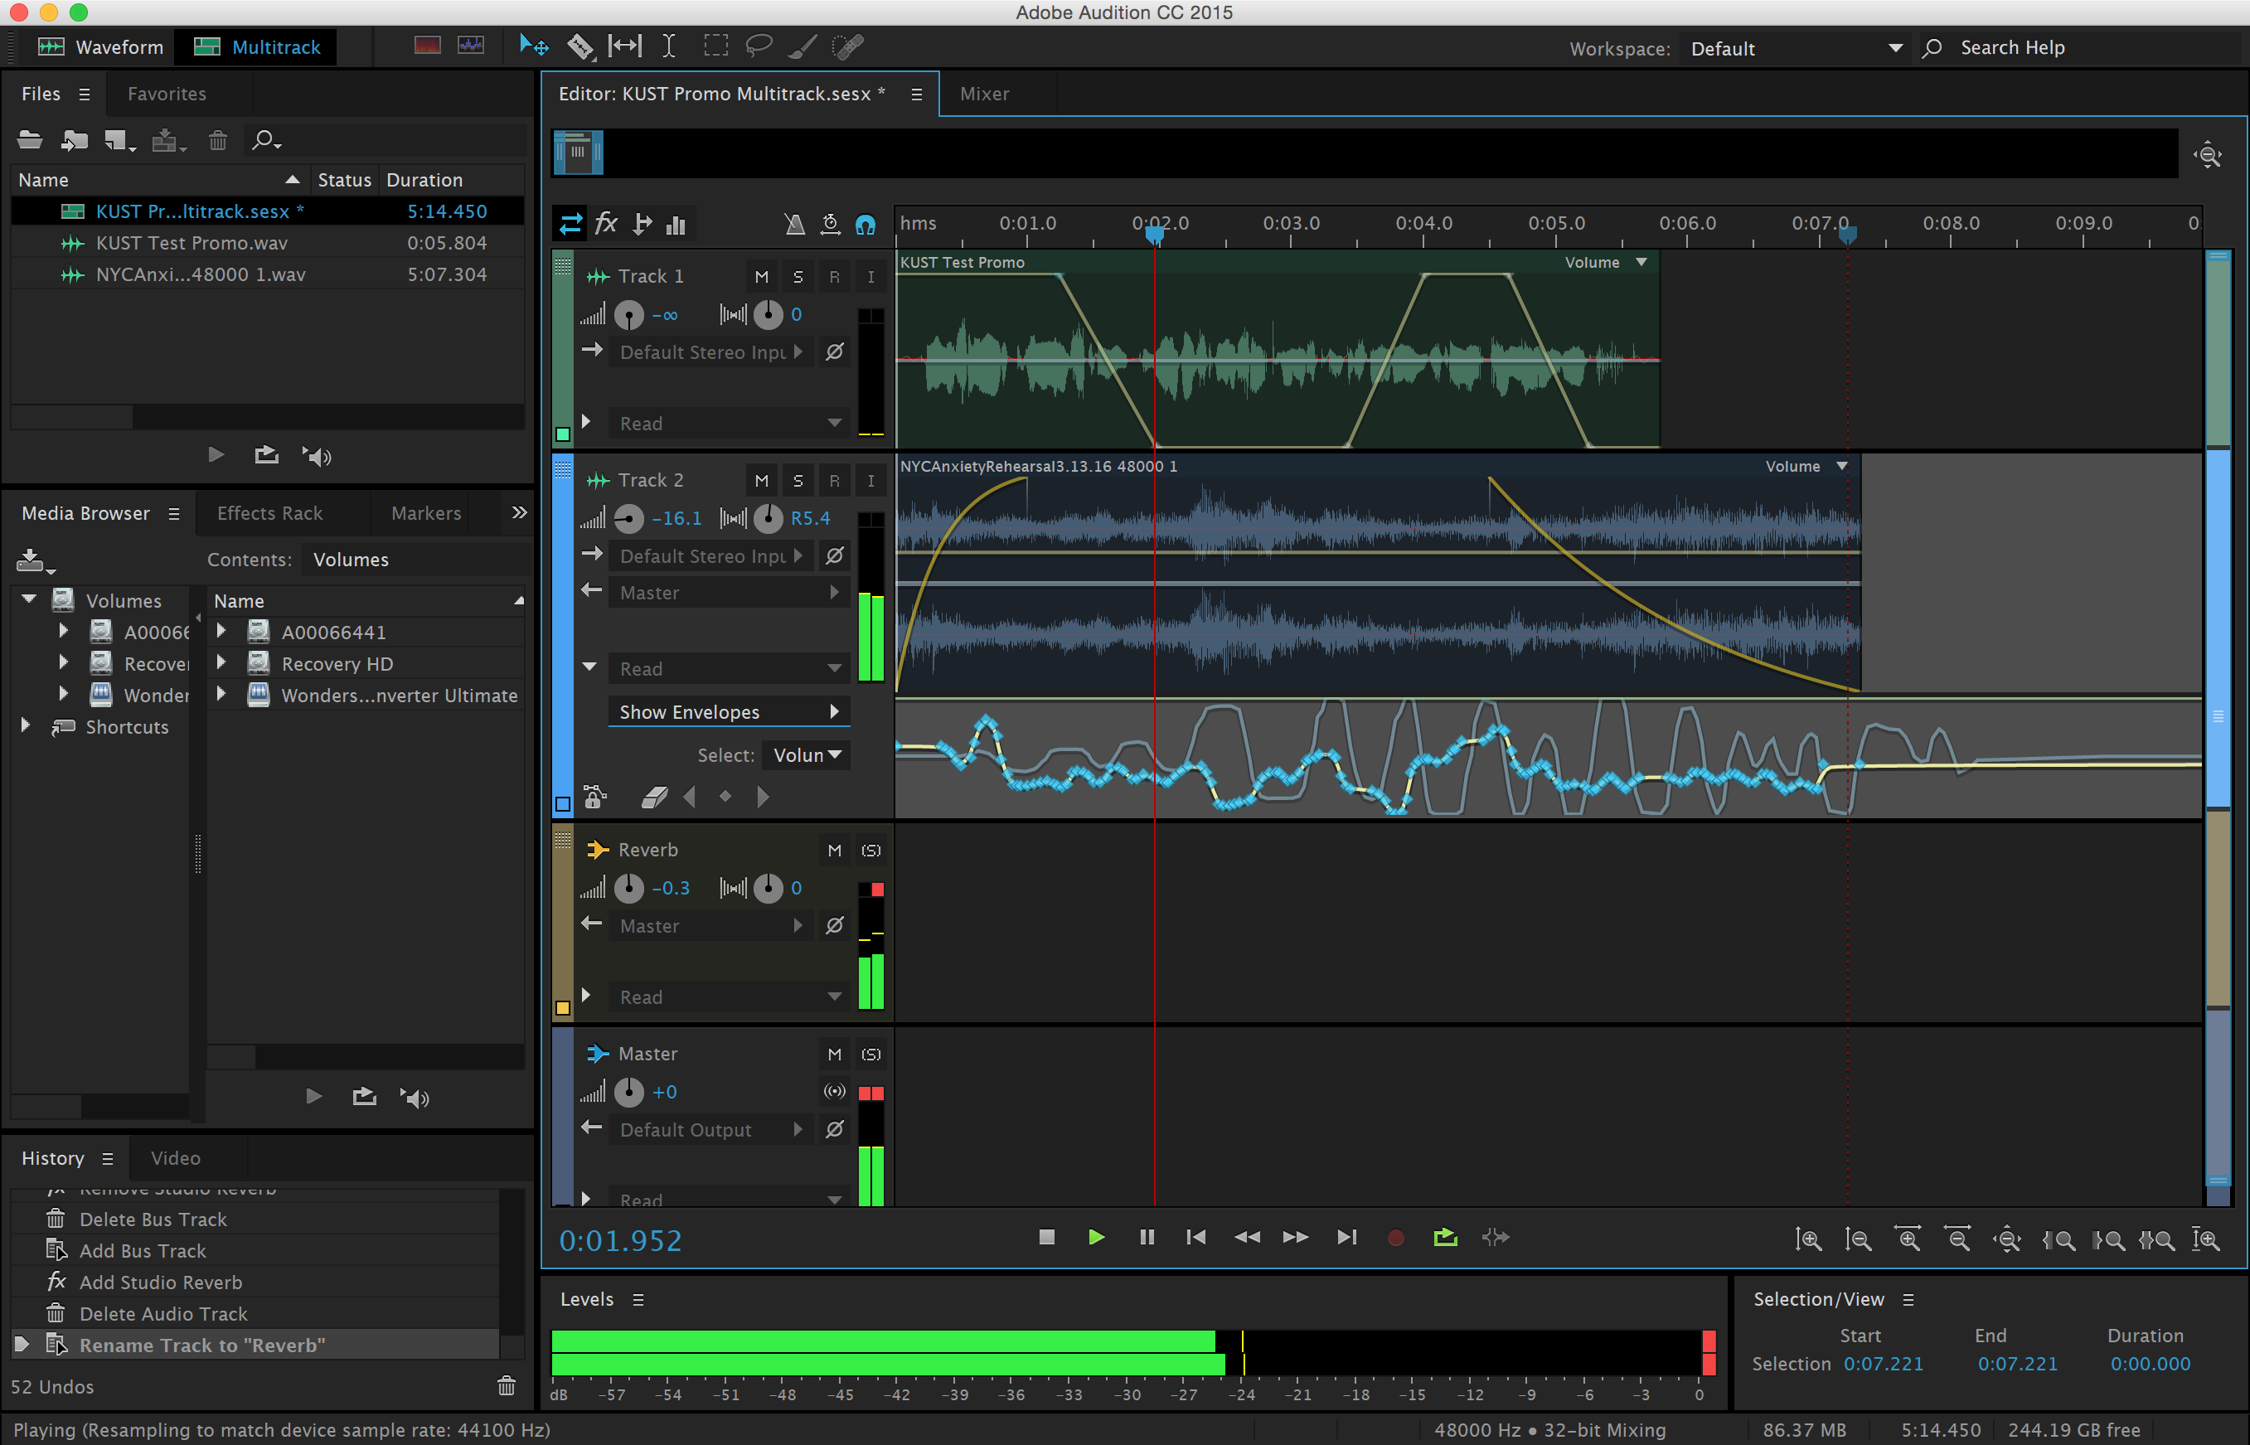Click the trash icon in Files panel
The image size is (2250, 1445).
point(218,141)
